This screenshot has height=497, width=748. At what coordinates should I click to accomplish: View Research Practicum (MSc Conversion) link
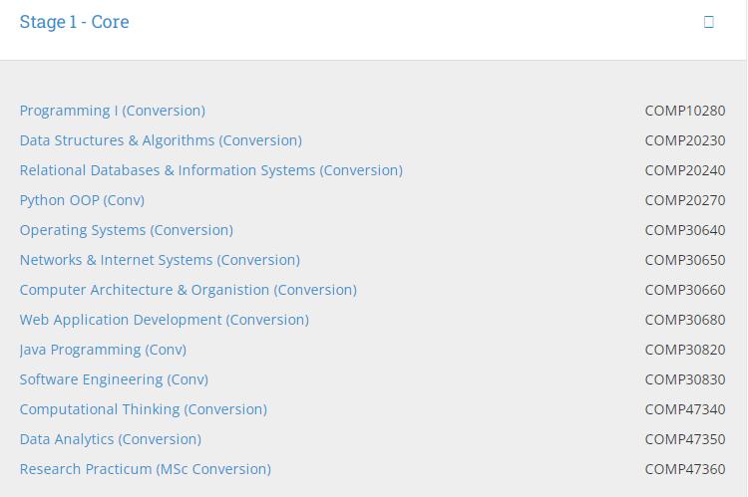tap(146, 469)
